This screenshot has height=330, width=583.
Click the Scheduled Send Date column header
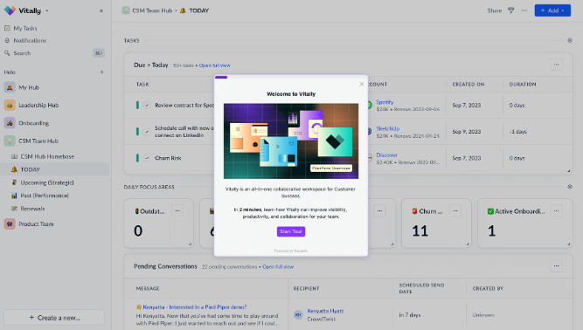[421, 288]
